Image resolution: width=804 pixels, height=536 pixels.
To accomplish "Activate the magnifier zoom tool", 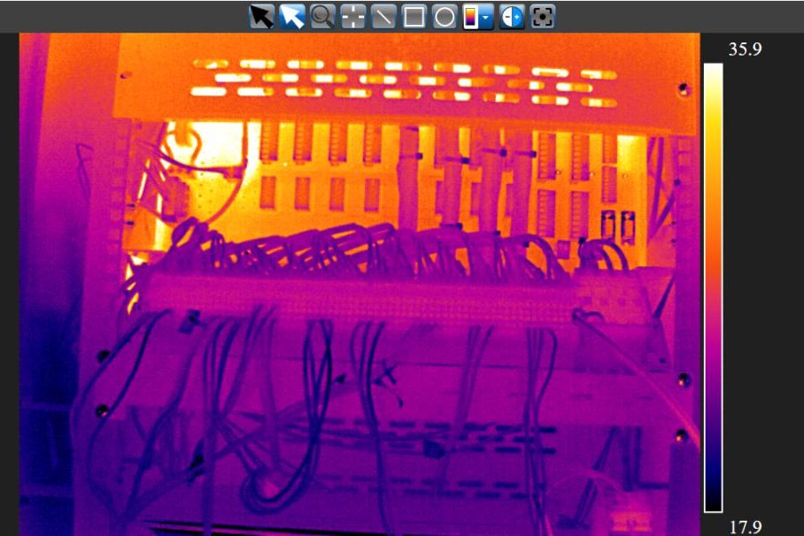I will [x=322, y=17].
